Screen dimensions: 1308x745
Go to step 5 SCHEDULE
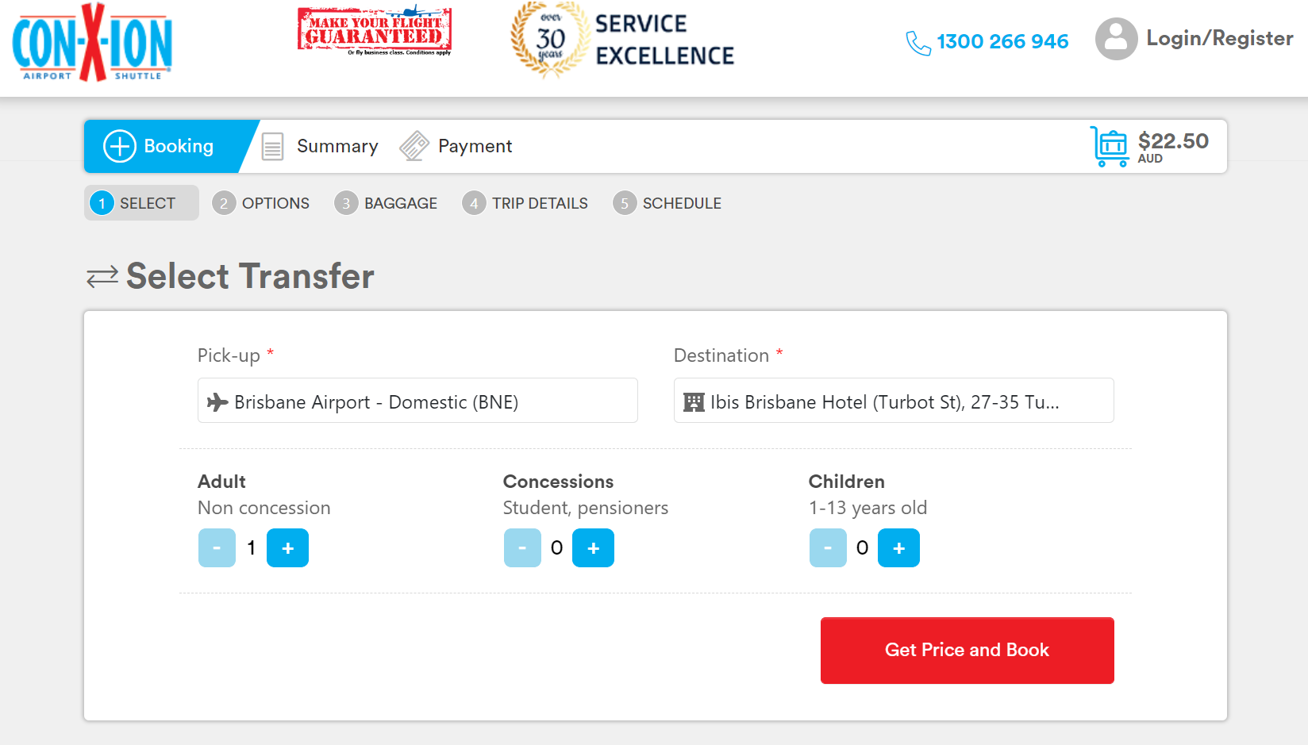(x=667, y=203)
